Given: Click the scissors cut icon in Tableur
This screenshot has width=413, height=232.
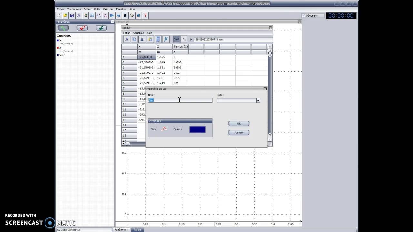Looking at the screenshot, I should 142,39.
